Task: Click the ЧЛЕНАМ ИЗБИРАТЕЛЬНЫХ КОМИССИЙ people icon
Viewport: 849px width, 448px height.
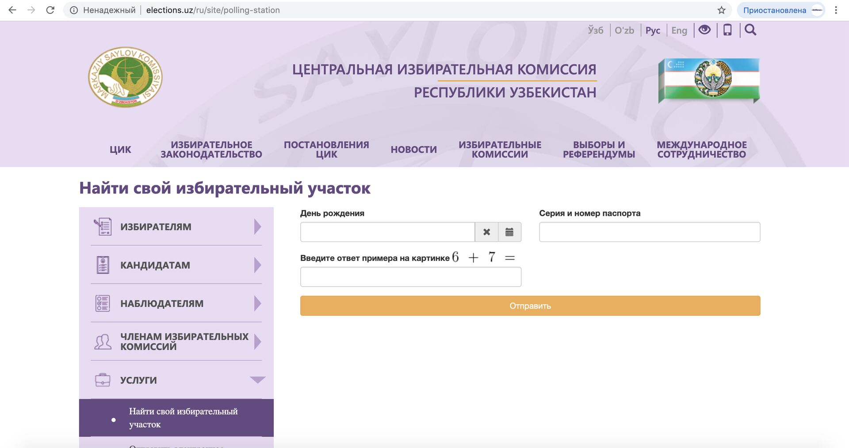Action: (103, 341)
